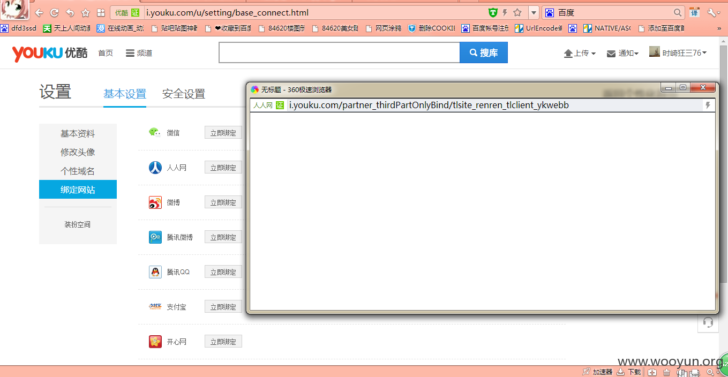Image resolution: width=728 pixels, height=377 pixels.
Task: Select 个性域名 in the sidebar
Action: coord(78,171)
